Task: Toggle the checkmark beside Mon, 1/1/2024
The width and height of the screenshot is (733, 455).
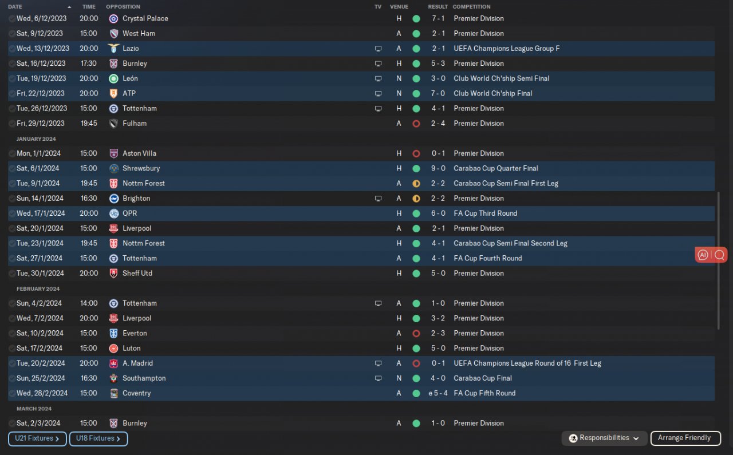Action: coord(12,153)
